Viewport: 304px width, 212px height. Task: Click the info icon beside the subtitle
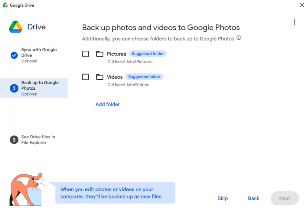click(239, 38)
